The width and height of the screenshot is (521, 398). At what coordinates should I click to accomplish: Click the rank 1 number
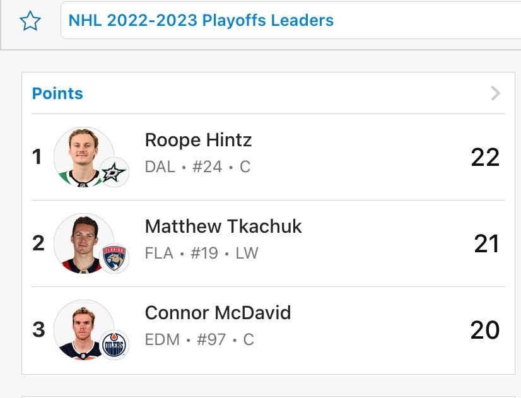click(37, 157)
